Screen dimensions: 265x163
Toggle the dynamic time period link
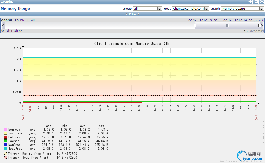point(256,31)
